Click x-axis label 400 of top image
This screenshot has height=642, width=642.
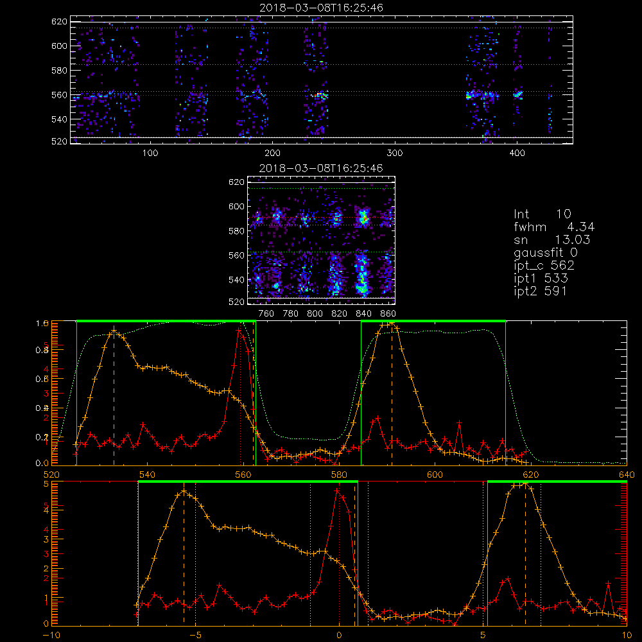[517, 153]
